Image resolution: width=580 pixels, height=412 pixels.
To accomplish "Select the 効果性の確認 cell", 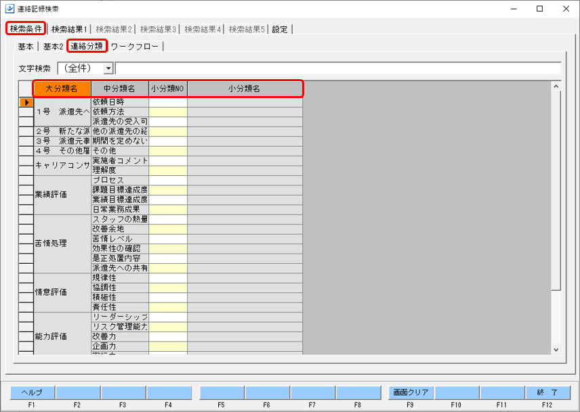I will (120, 249).
